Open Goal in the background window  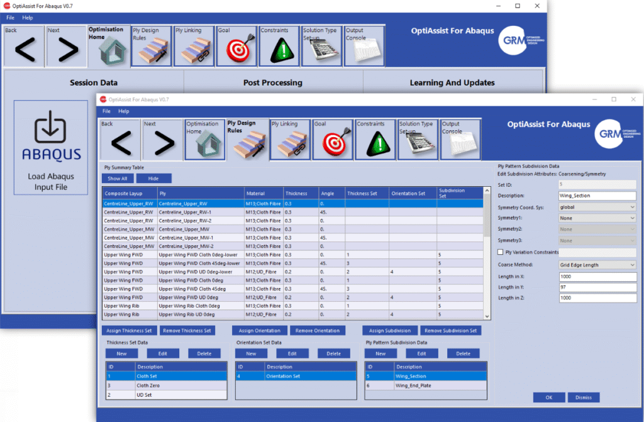click(x=236, y=47)
